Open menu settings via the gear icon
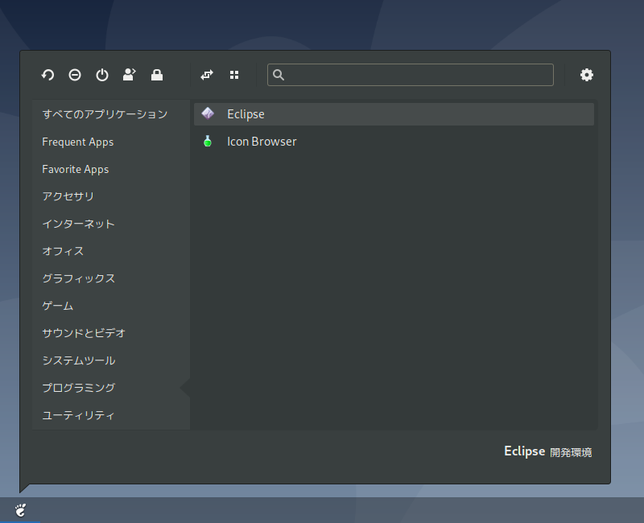The height and width of the screenshot is (523, 644). click(x=587, y=75)
